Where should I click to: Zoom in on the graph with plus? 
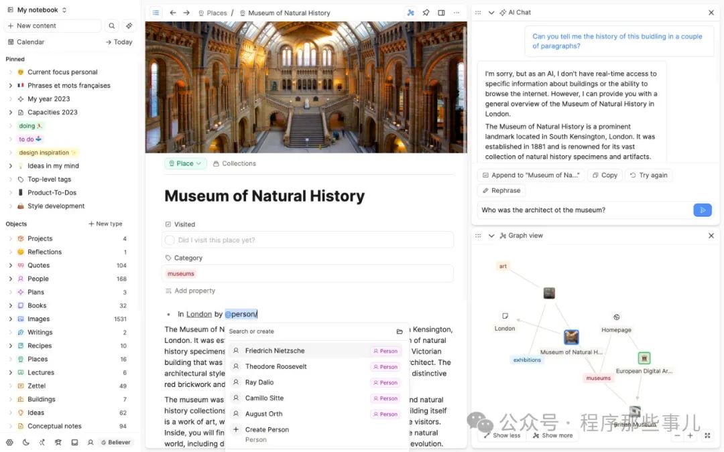tap(690, 435)
